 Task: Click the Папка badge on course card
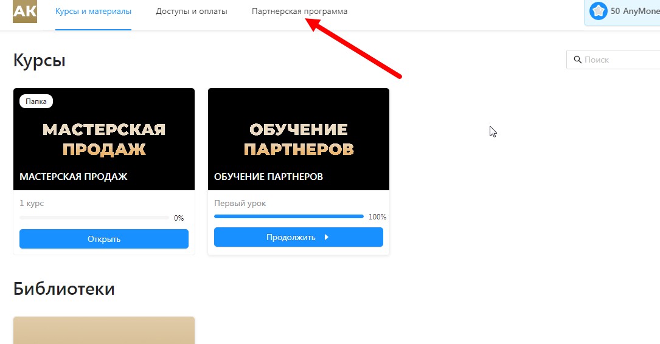click(x=36, y=101)
